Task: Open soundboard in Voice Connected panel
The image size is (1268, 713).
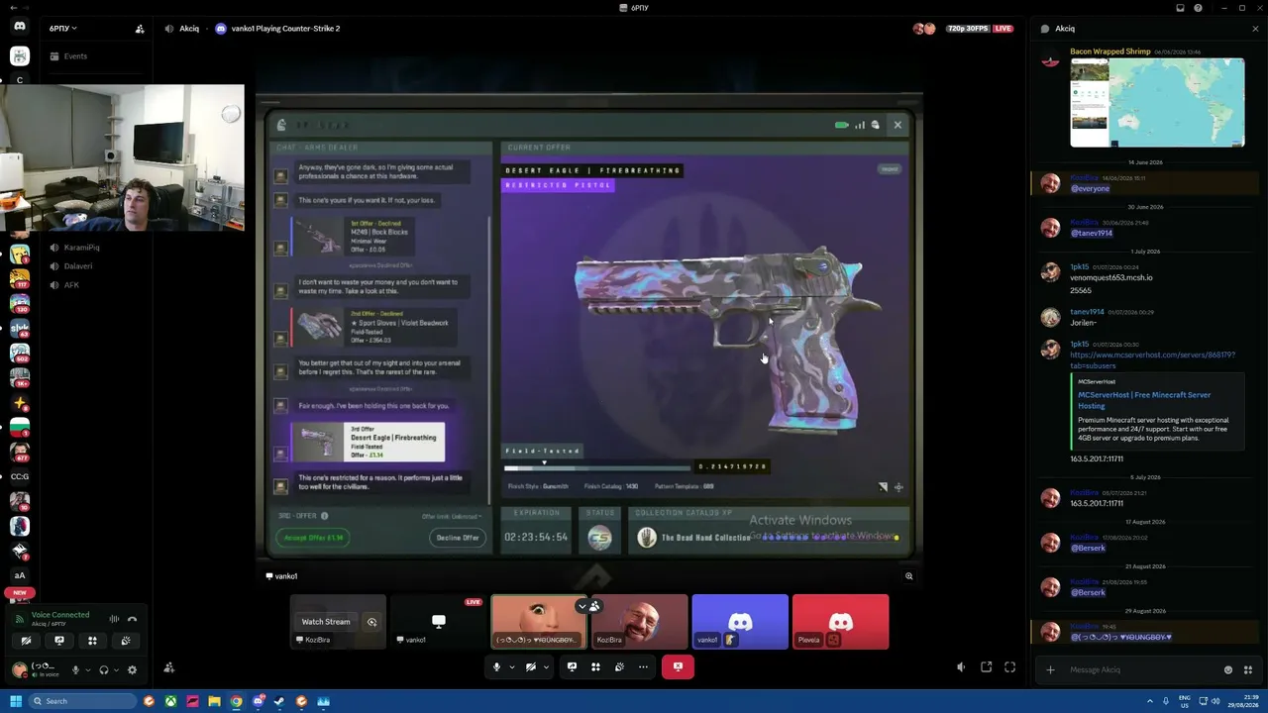Action: click(126, 641)
